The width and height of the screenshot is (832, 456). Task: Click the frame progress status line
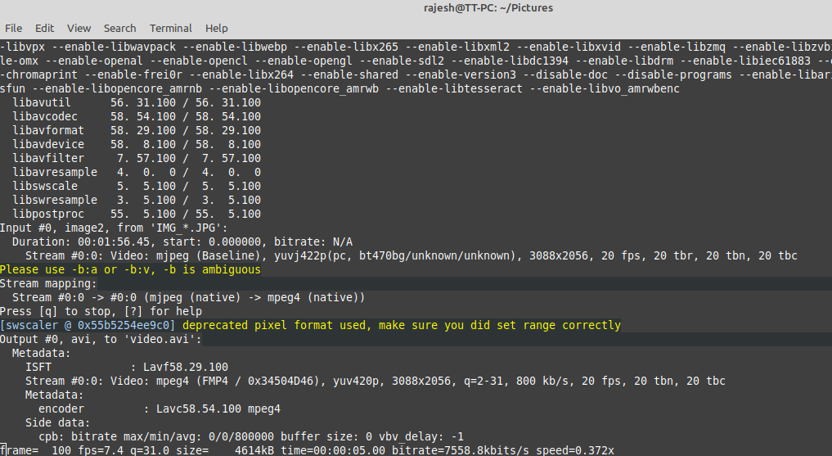click(307, 450)
